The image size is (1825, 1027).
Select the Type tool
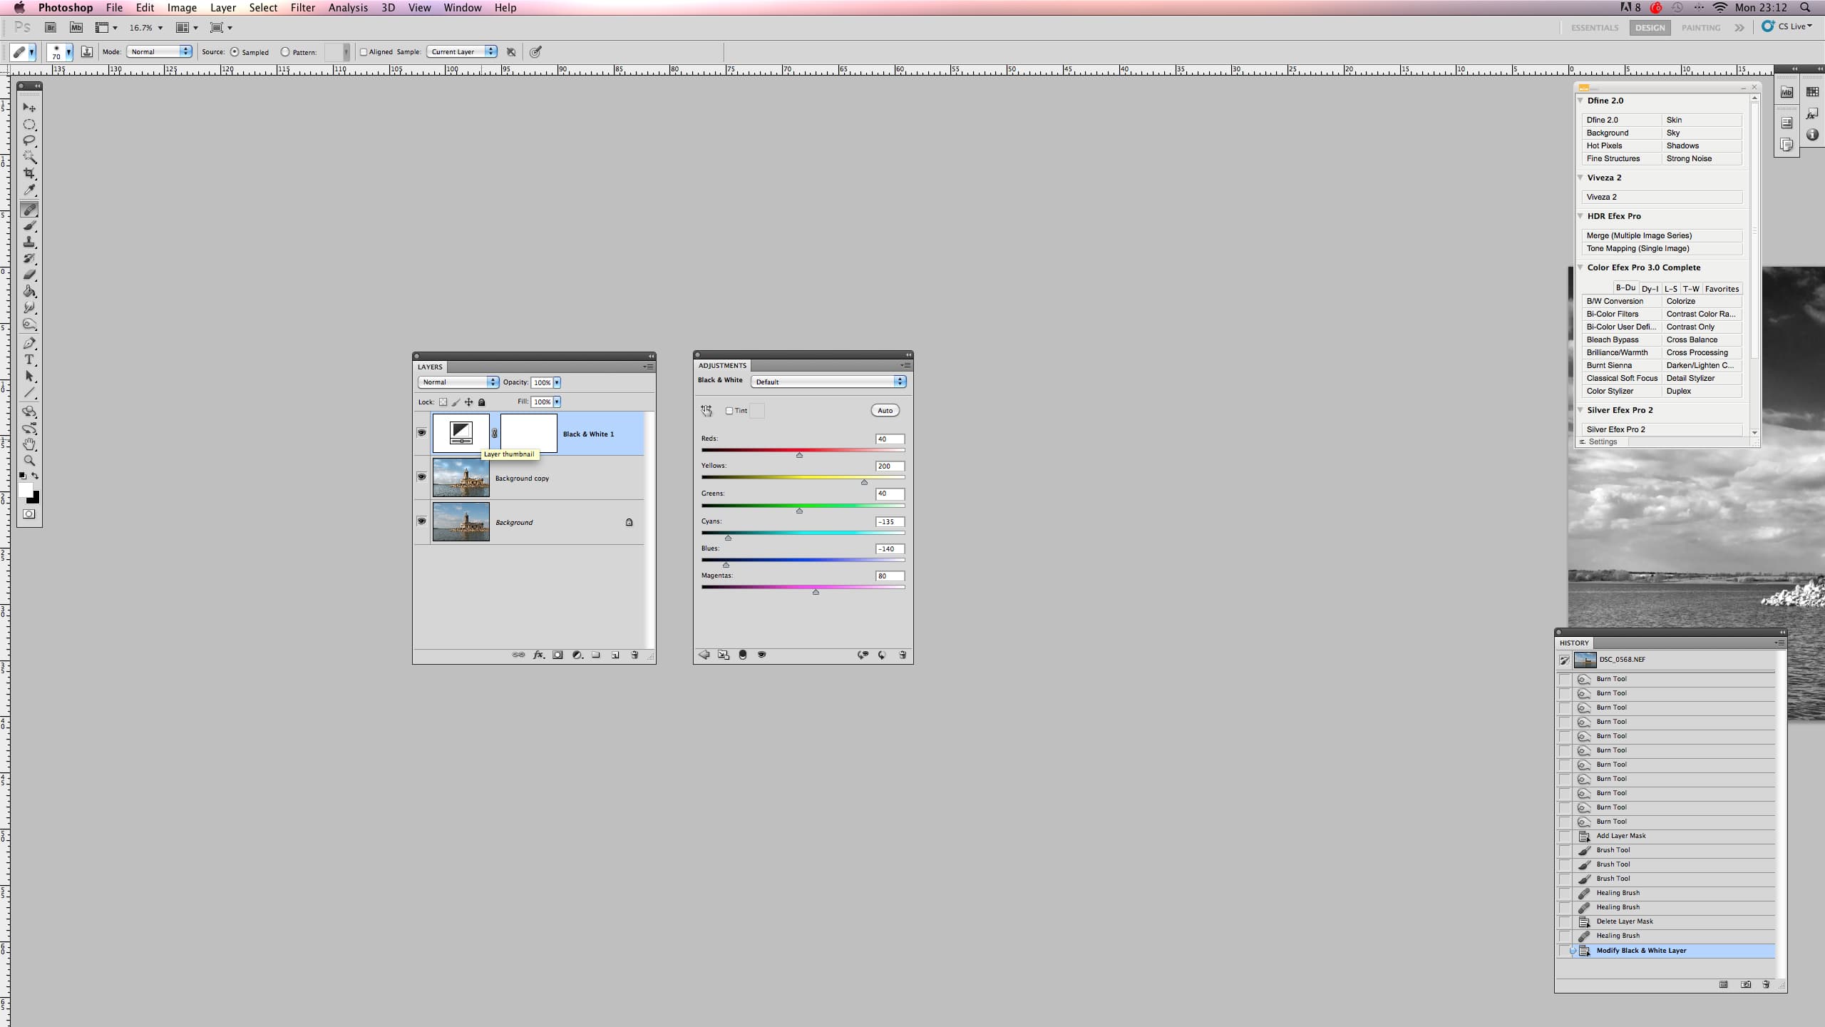29,359
